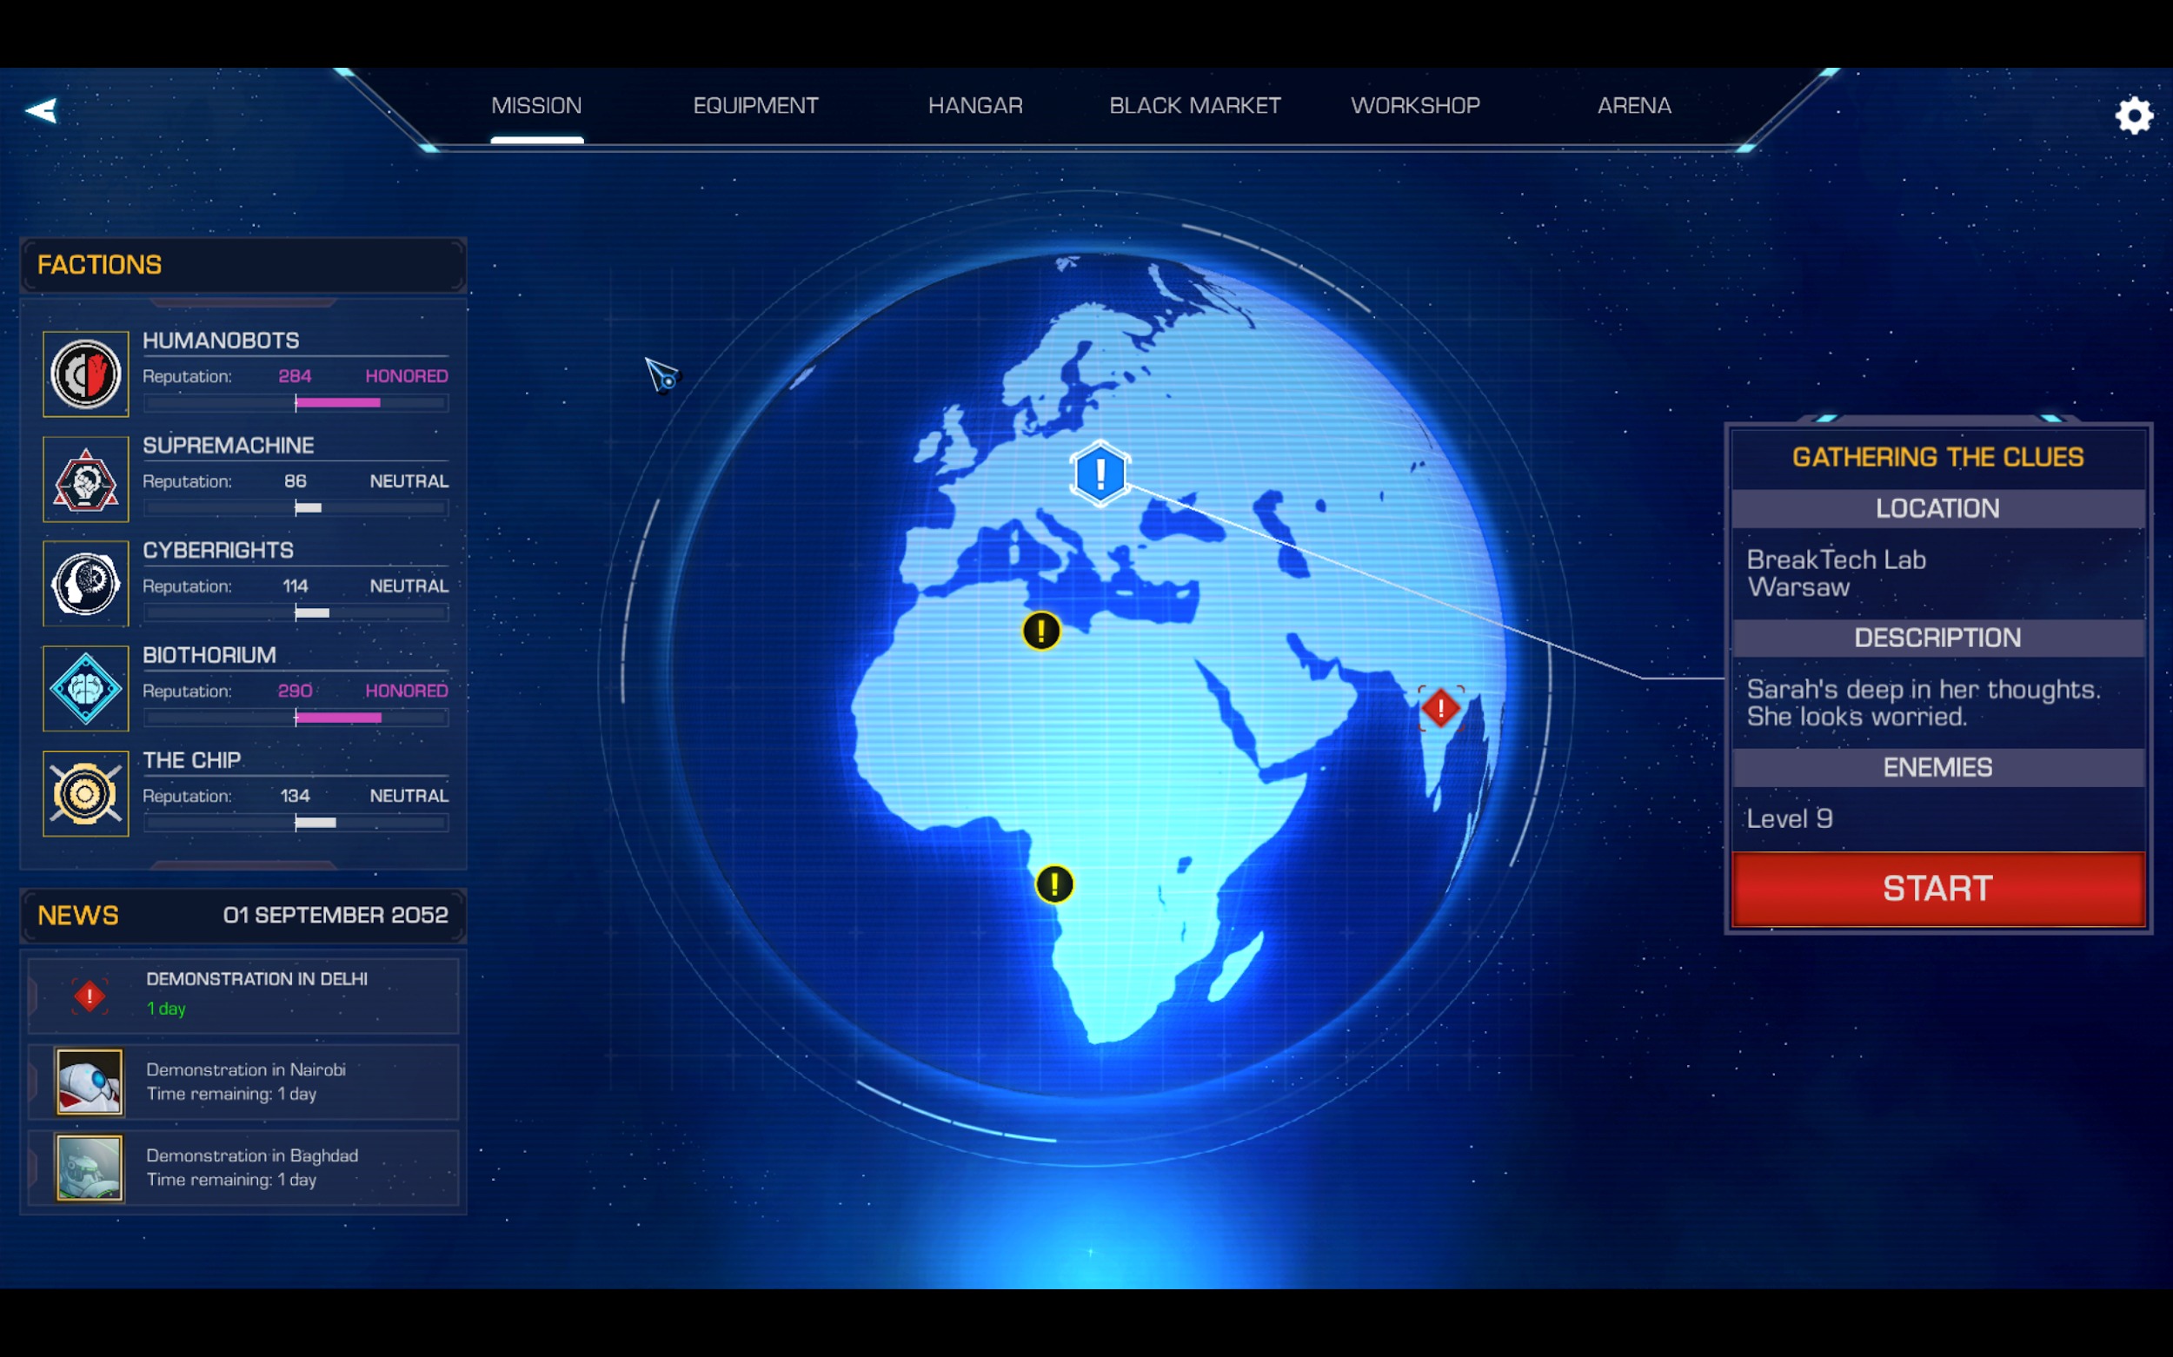The width and height of the screenshot is (2173, 1357).
Task: Click the date 01 September 2052
Action: tap(335, 916)
